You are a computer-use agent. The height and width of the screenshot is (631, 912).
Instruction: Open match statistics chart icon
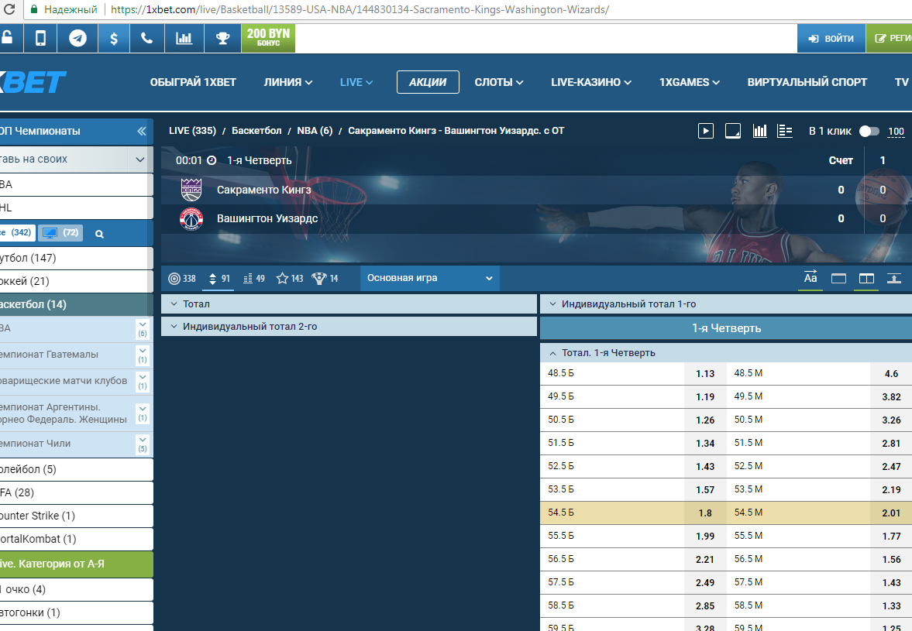pyautogui.click(x=759, y=132)
